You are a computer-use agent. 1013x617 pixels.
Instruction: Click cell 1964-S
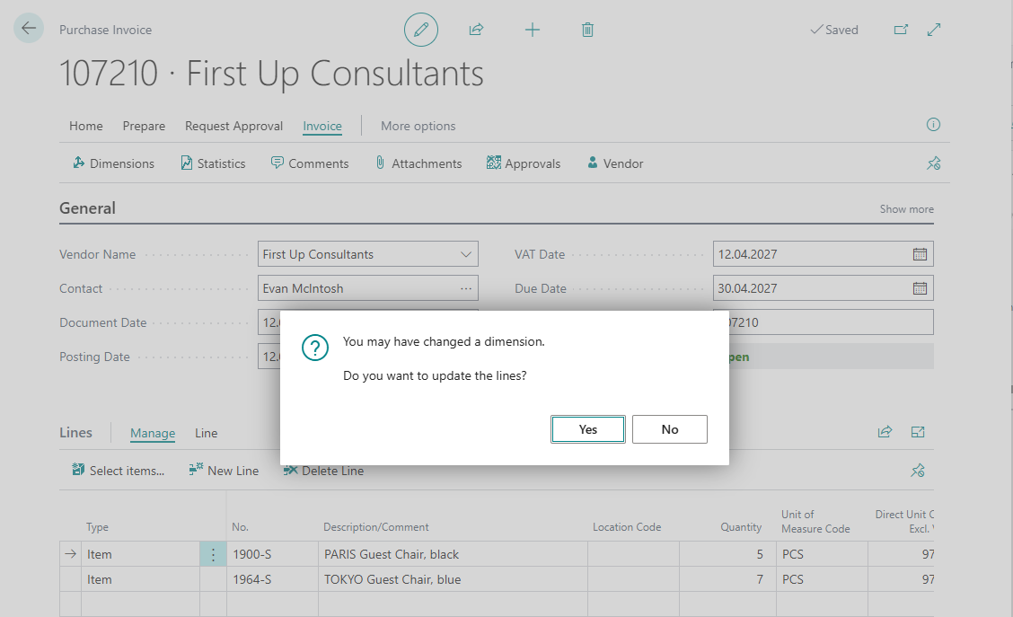pyautogui.click(x=272, y=579)
